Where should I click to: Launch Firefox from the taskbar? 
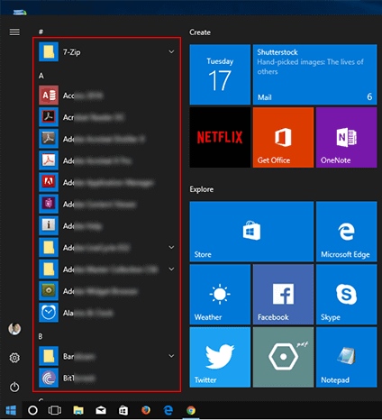(x=146, y=410)
